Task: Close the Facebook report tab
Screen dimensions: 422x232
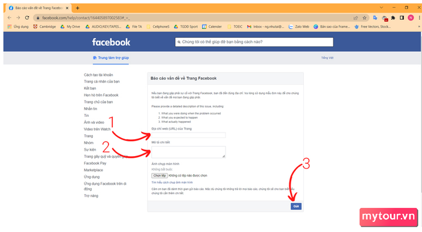Action: click(x=67, y=8)
